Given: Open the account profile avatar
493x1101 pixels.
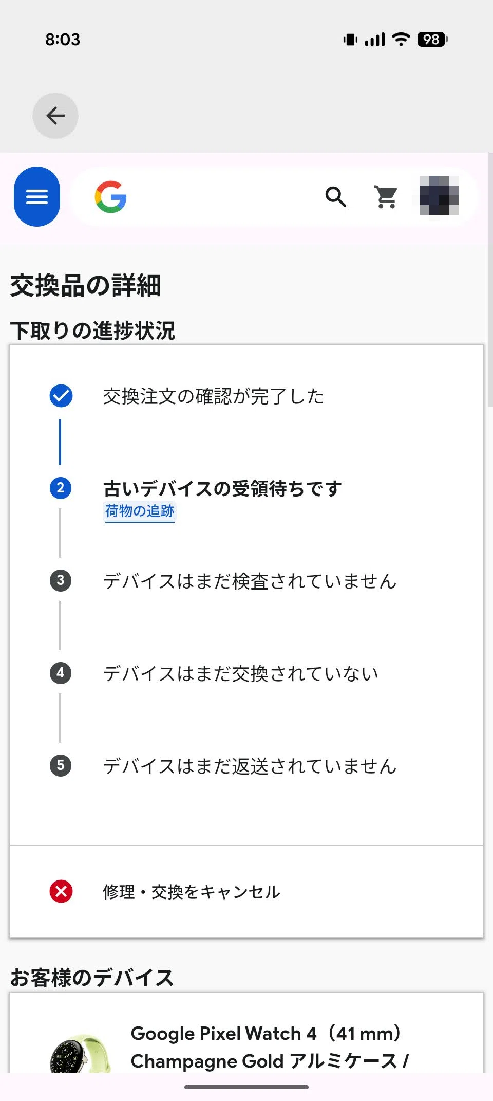Looking at the screenshot, I should 439,196.
